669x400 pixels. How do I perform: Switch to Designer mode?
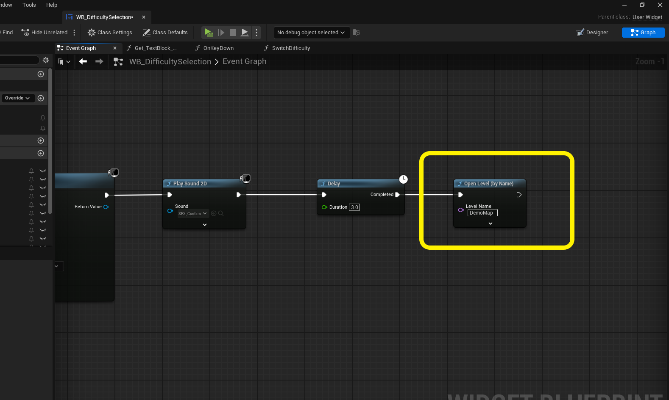pos(592,33)
